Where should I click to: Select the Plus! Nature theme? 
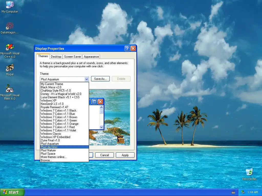click(64, 150)
